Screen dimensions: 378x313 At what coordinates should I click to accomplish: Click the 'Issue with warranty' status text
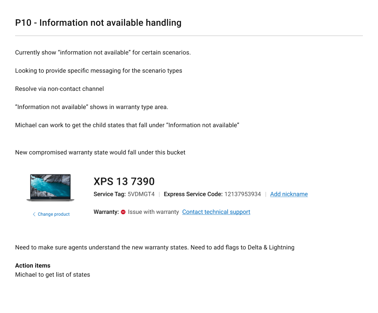(x=153, y=212)
